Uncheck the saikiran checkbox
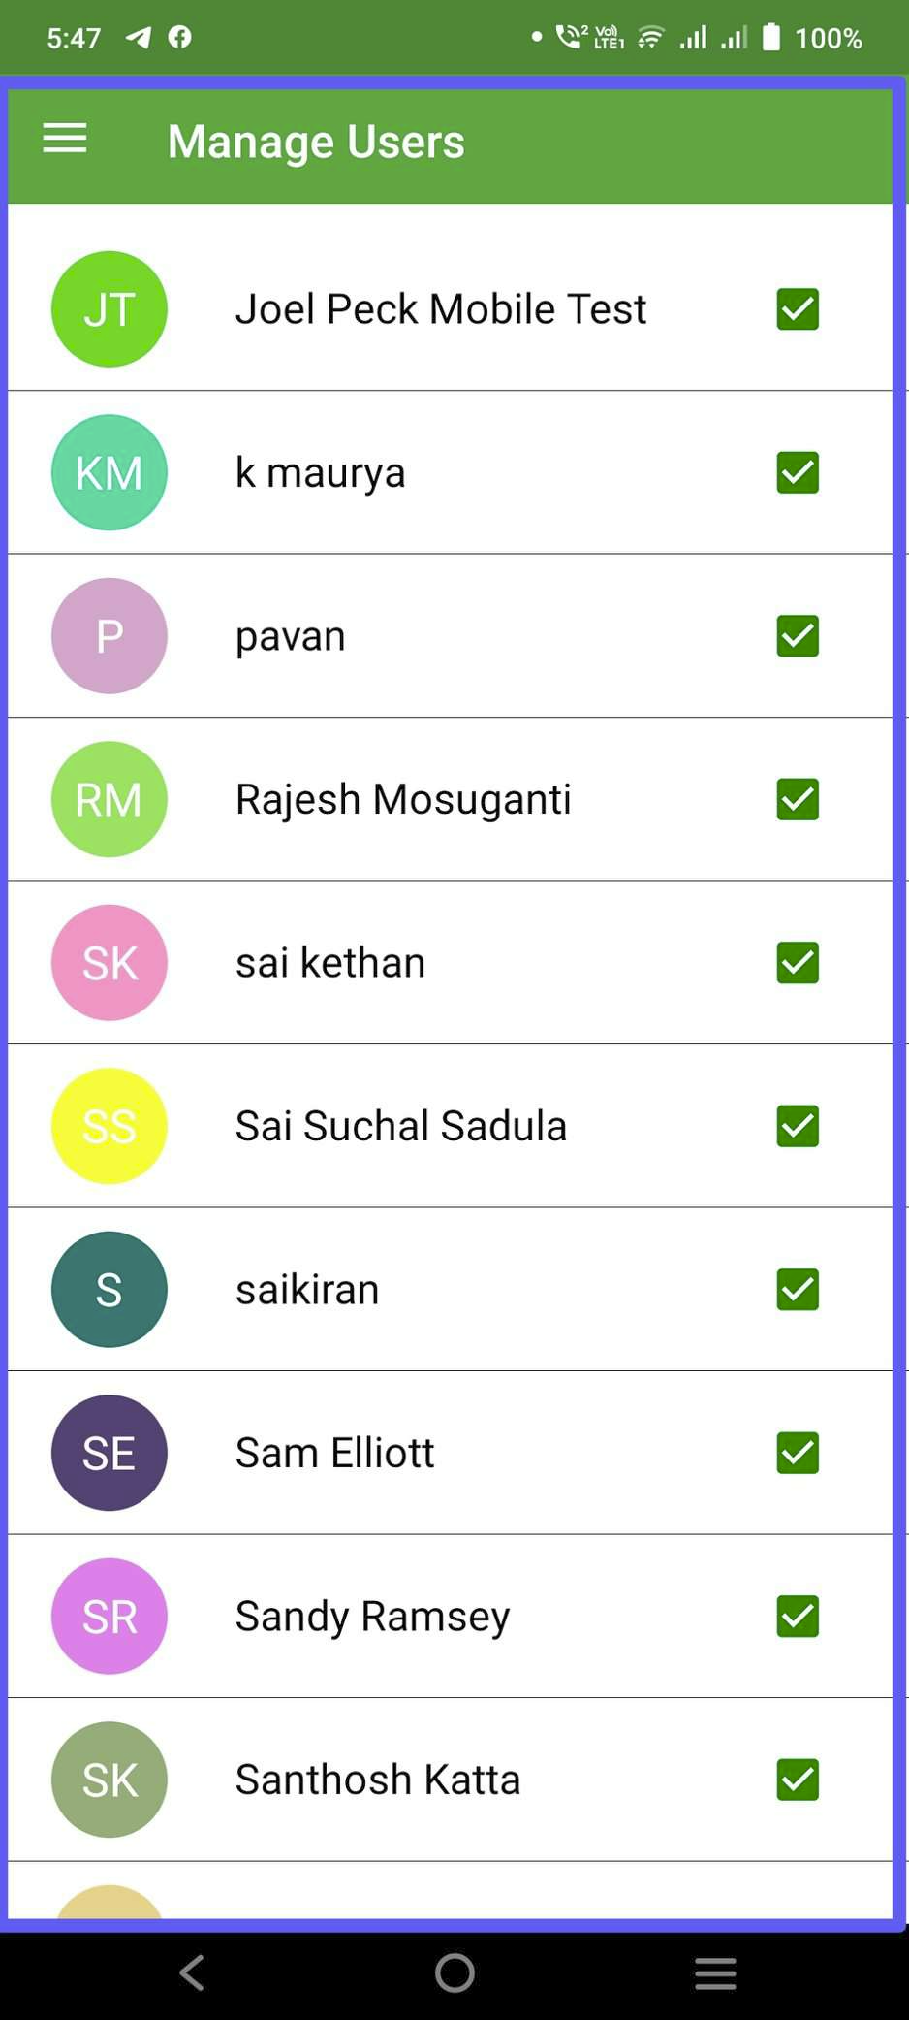The height and width of the screenshot is (2020, 909). [x=798, y=1290]
